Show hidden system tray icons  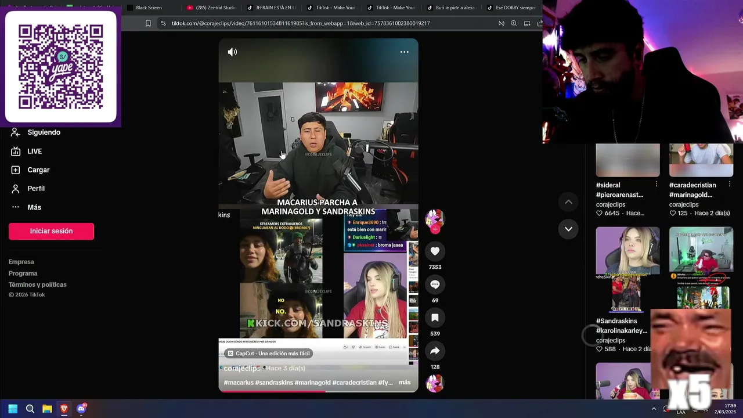654,409
